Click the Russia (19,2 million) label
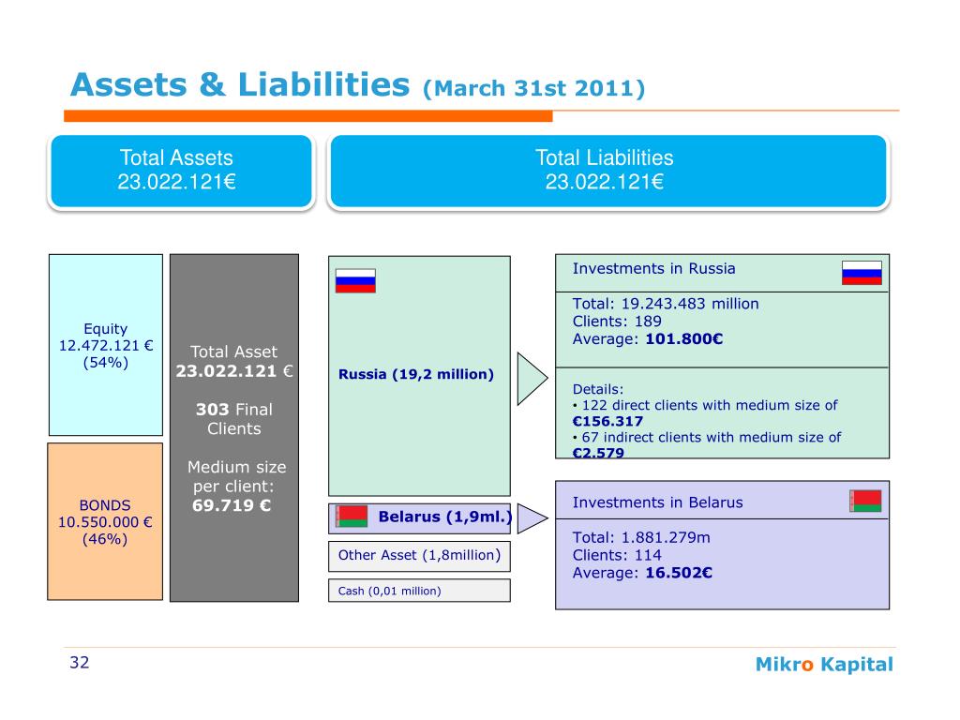Image resolution: width=960 pixels, height=720 pixels. click(415, 374)
